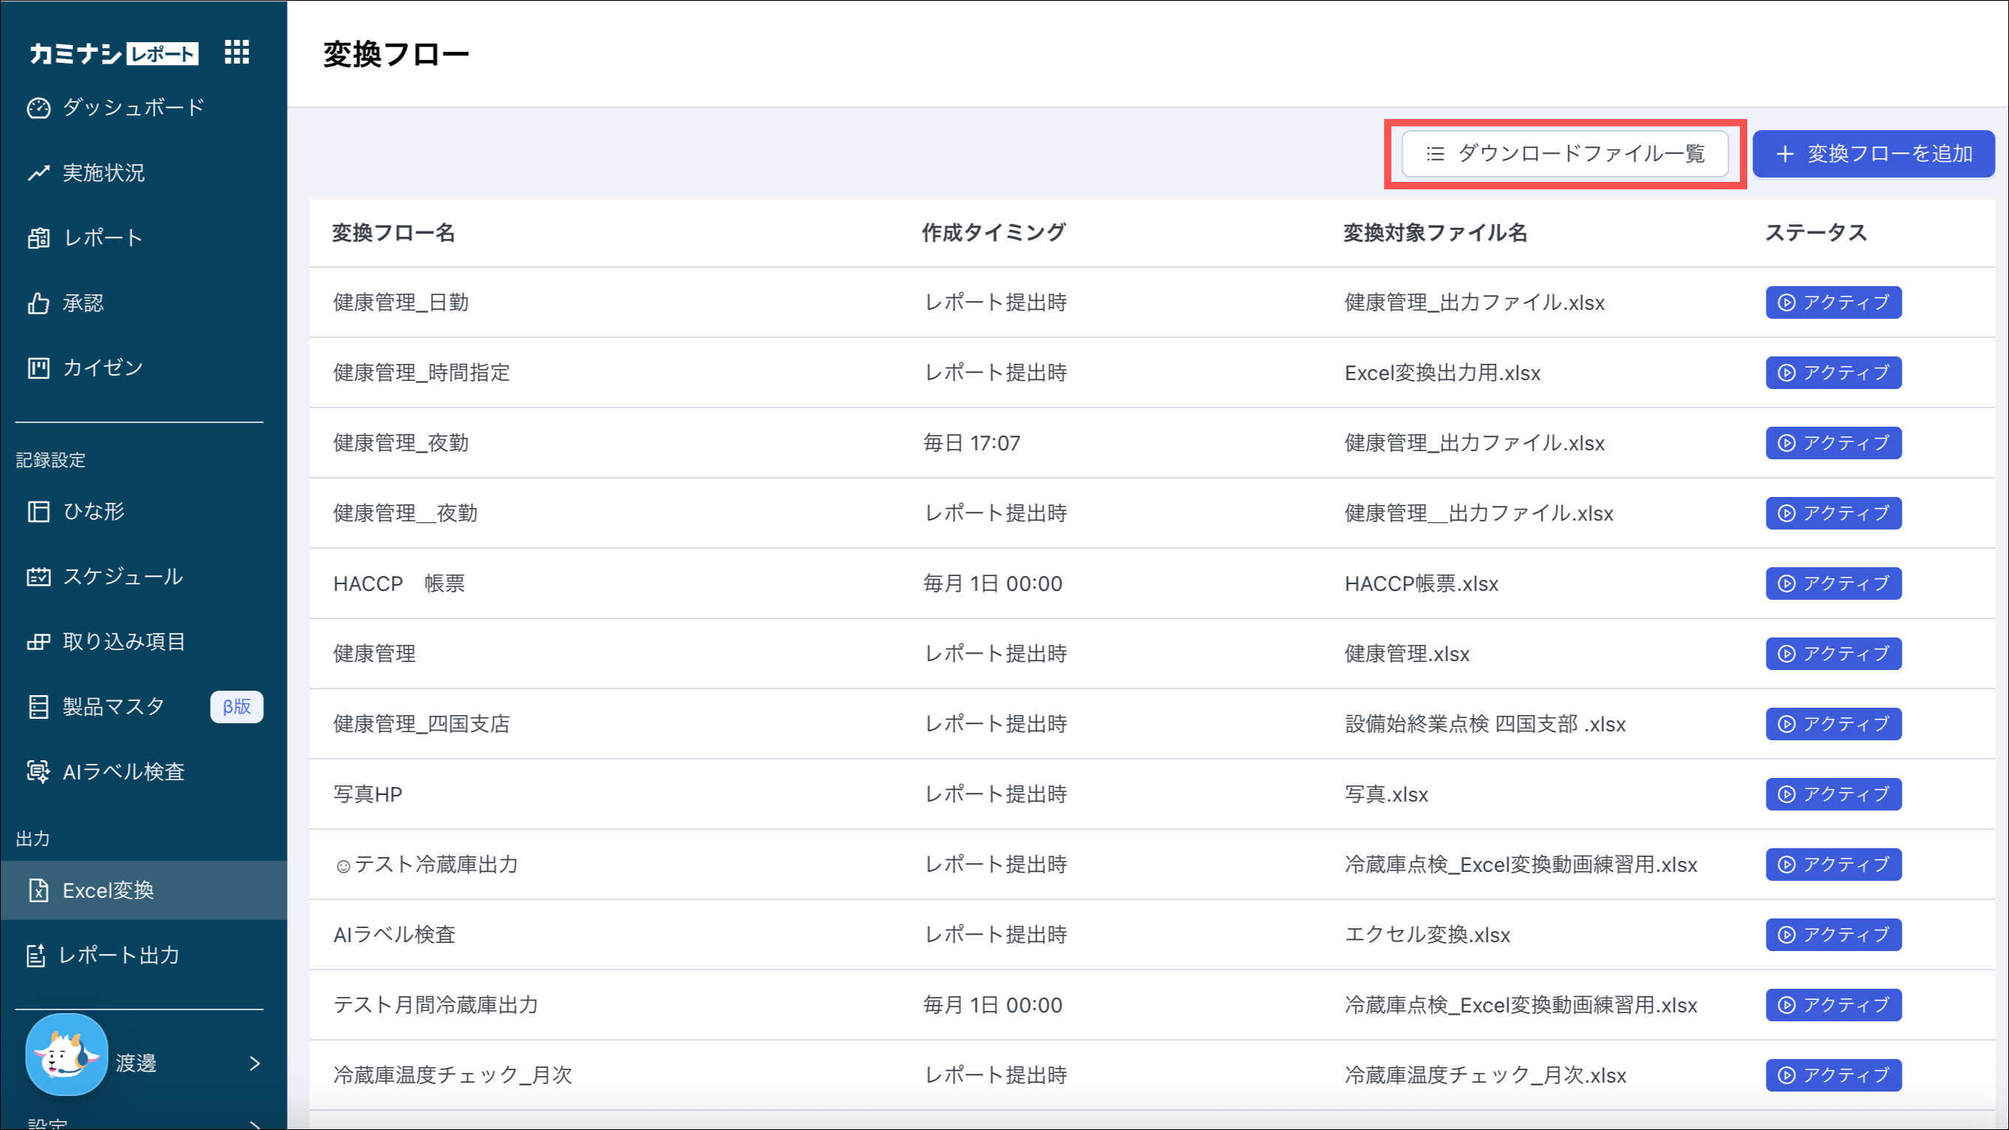Click the 渡邊 cow avatar thumbnail

click(x=67, y=1055)
